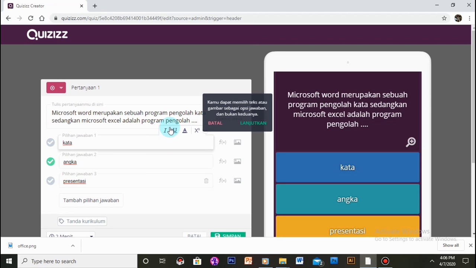The height and width of the screenshot is (268, 476).
Task: Open the Chrome three-dot menu
Action: 469,18
